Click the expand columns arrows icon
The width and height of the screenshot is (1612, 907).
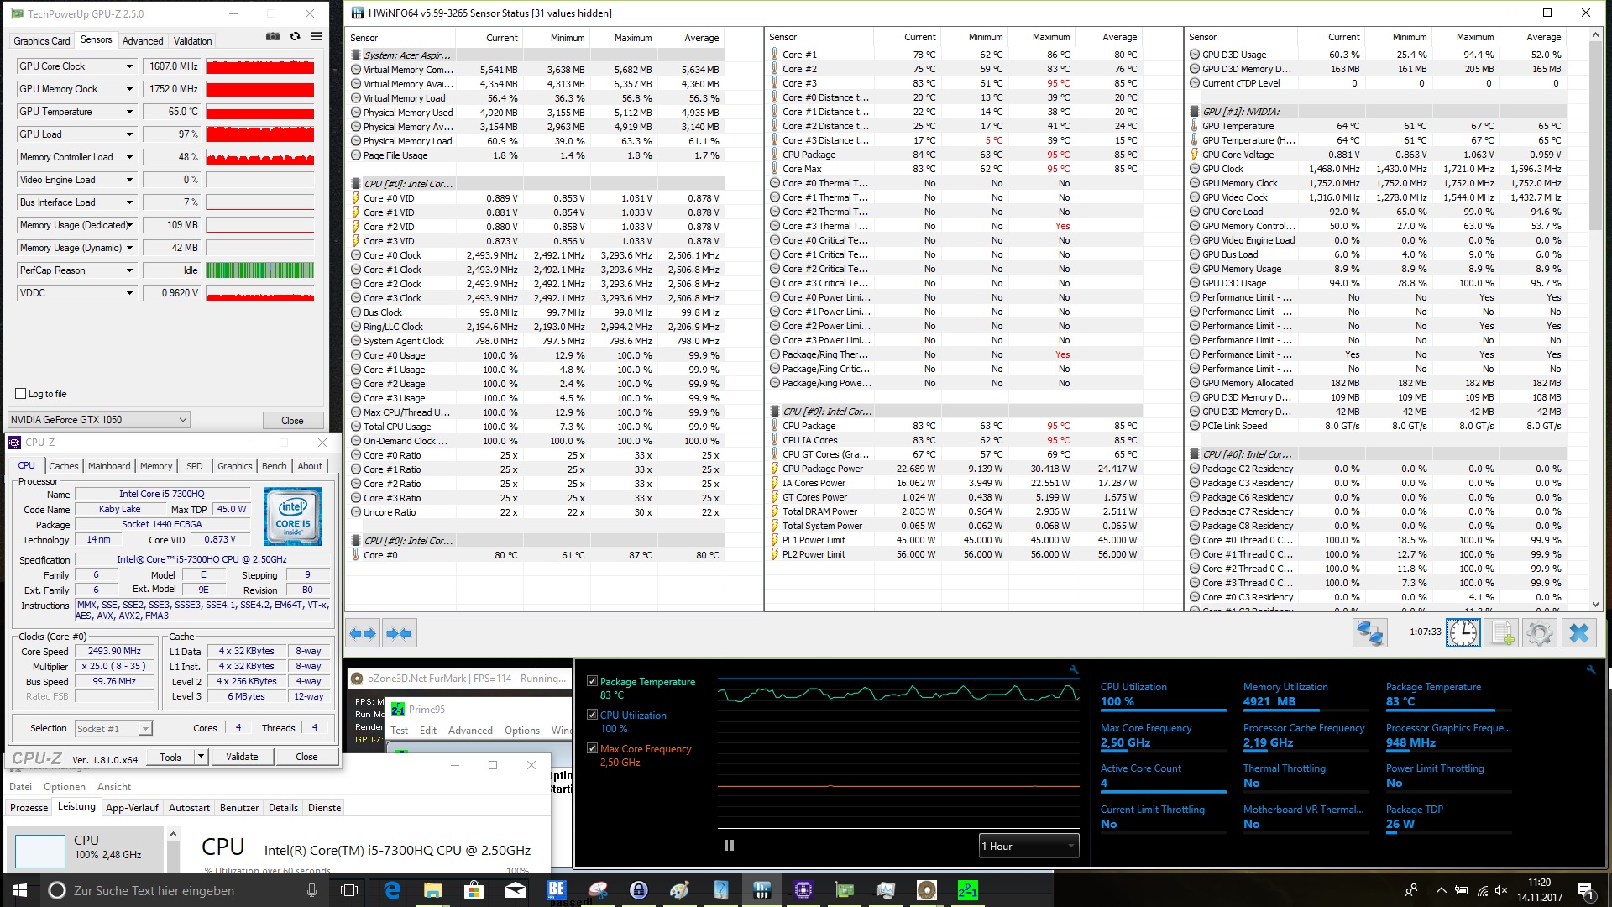pos(364,633)
